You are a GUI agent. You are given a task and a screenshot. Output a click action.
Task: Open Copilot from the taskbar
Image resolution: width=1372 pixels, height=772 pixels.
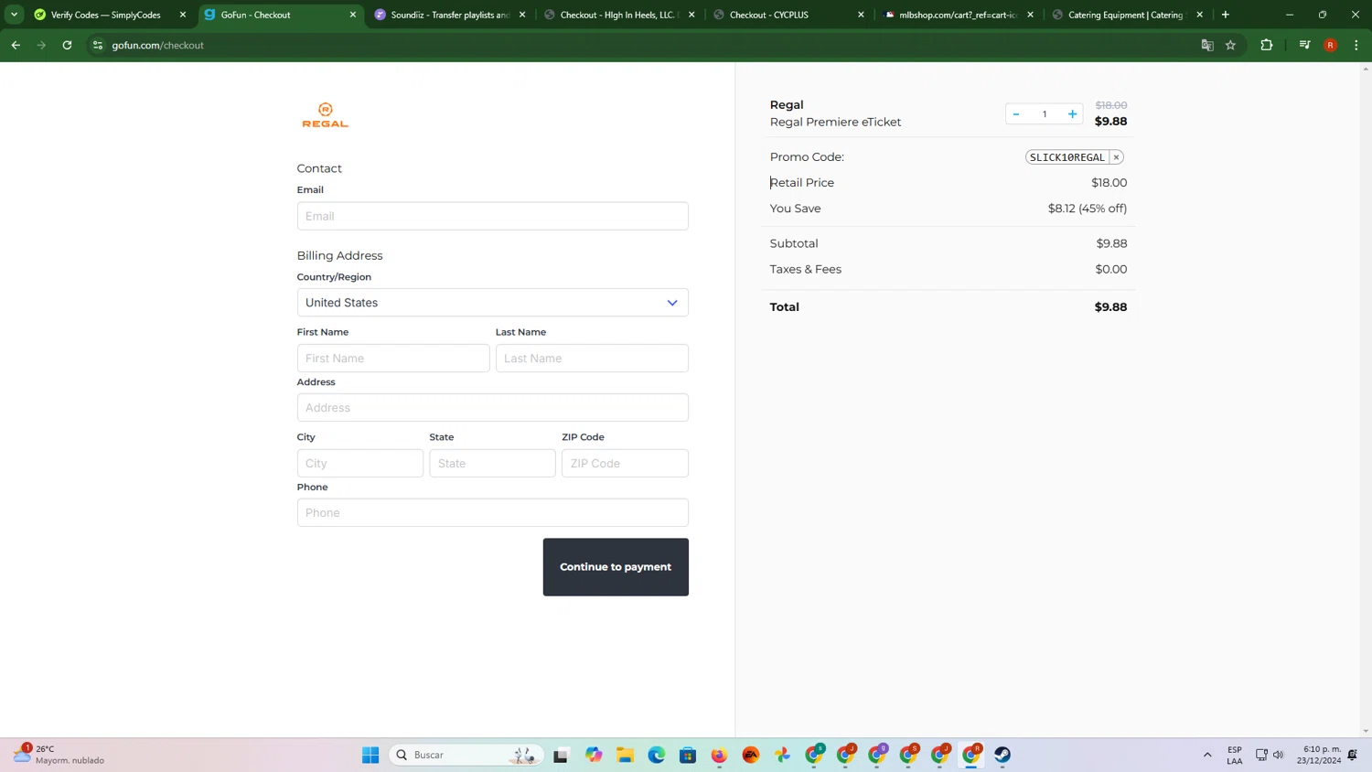click(594, 755)
